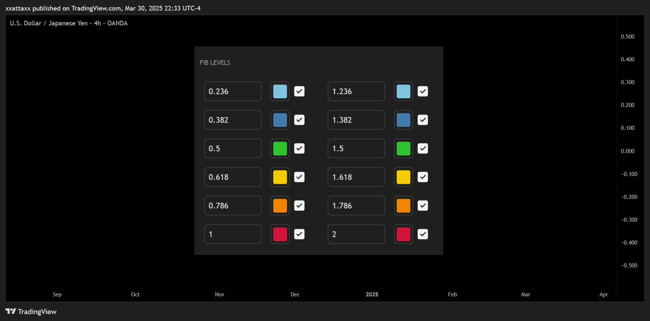The width and height of the screenshot is (650, 321).
Task: Toggle the 1.786 level checkbox
Action: pyautogui.click(x=423, y=206)
